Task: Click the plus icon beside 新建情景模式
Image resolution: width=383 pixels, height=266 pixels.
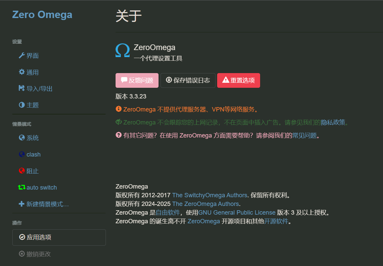Action: (x=22, y=204)
